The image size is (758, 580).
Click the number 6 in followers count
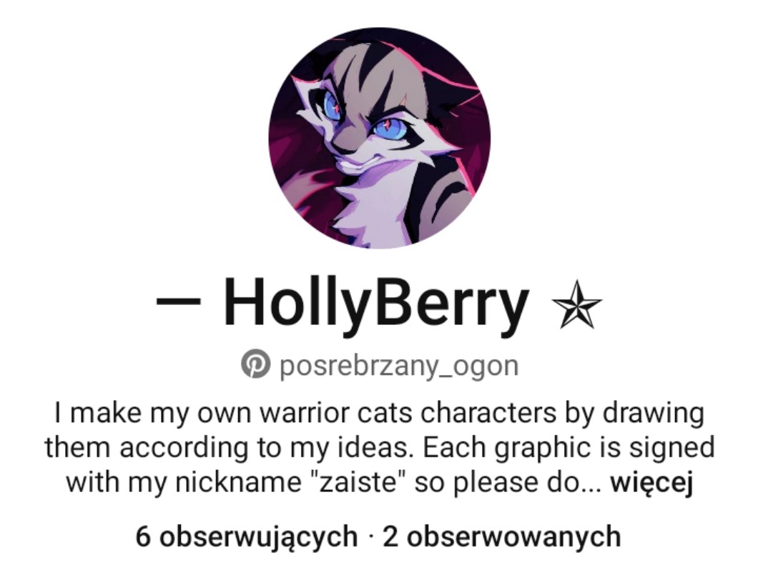click(x=142, y=536)
